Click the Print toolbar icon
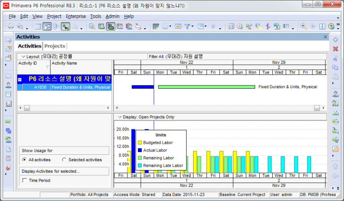The height and width of the screenshot is (201, 344). [x=11, y=26]
